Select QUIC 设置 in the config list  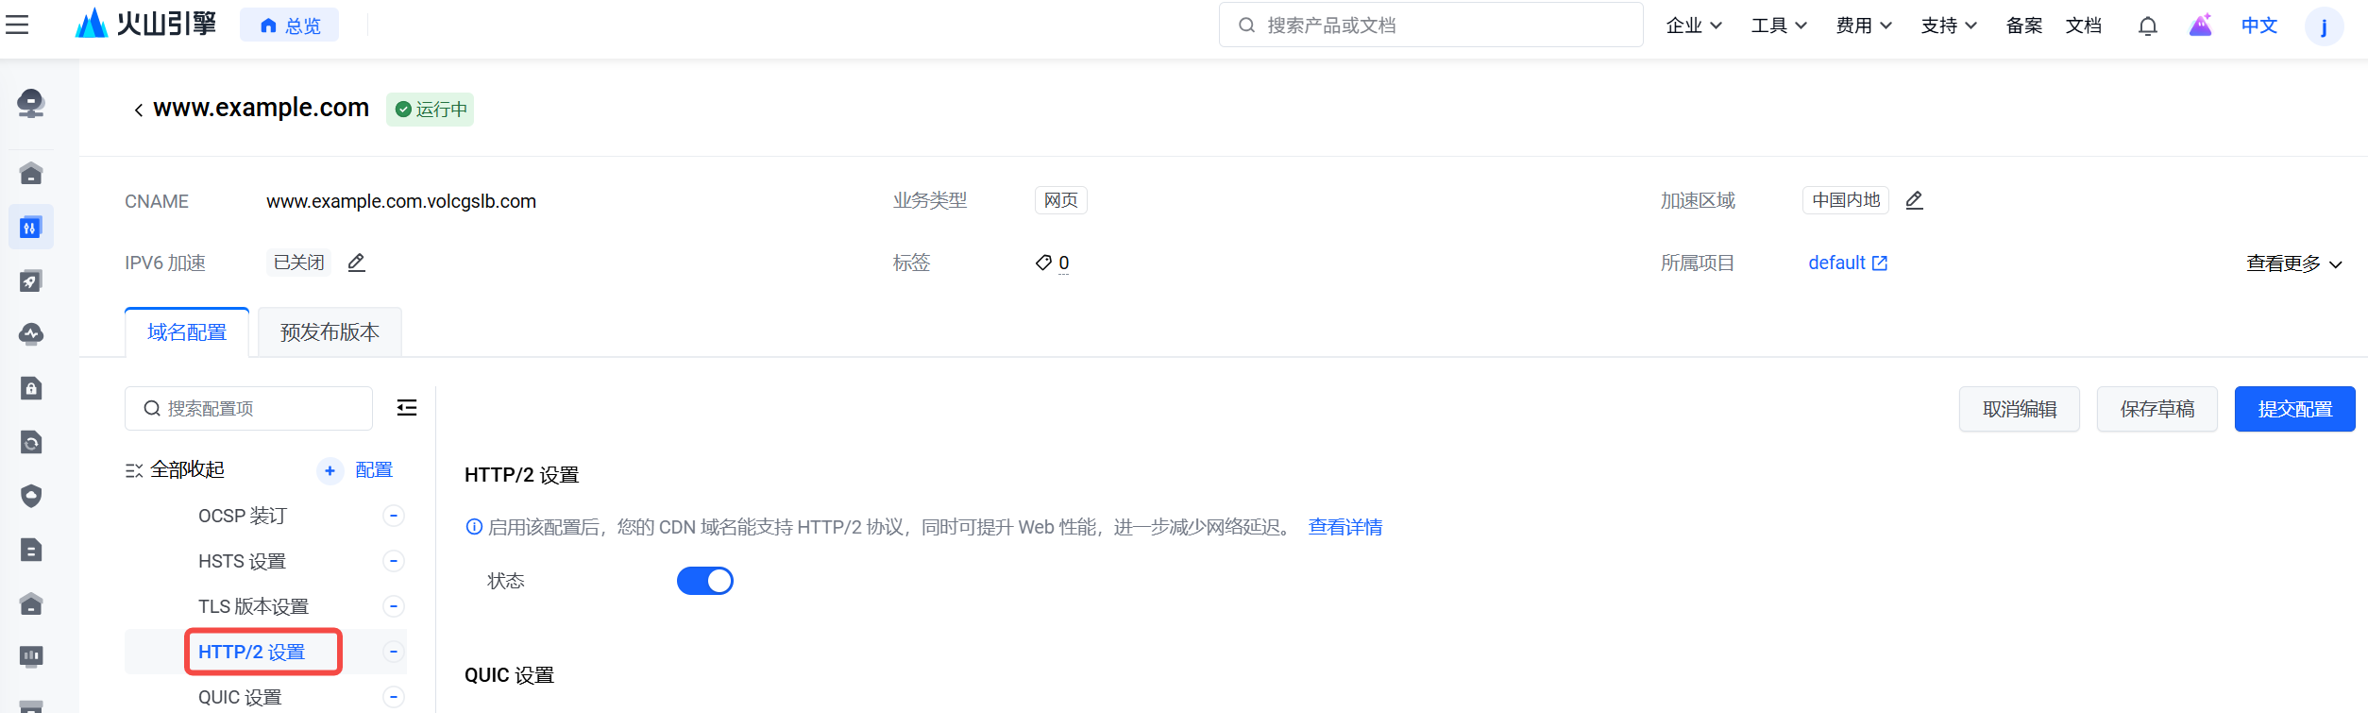point(240,697)
